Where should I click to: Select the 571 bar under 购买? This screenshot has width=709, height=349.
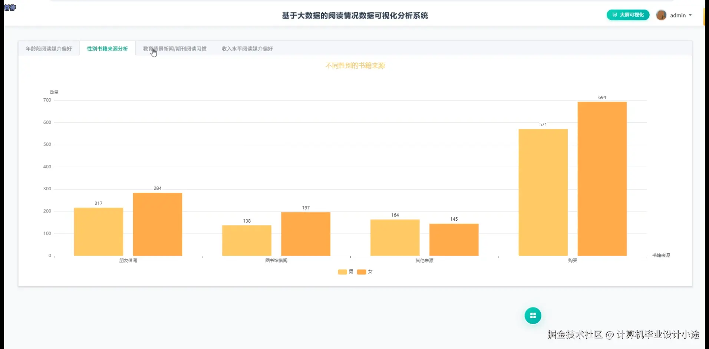(x=543, y=191)
